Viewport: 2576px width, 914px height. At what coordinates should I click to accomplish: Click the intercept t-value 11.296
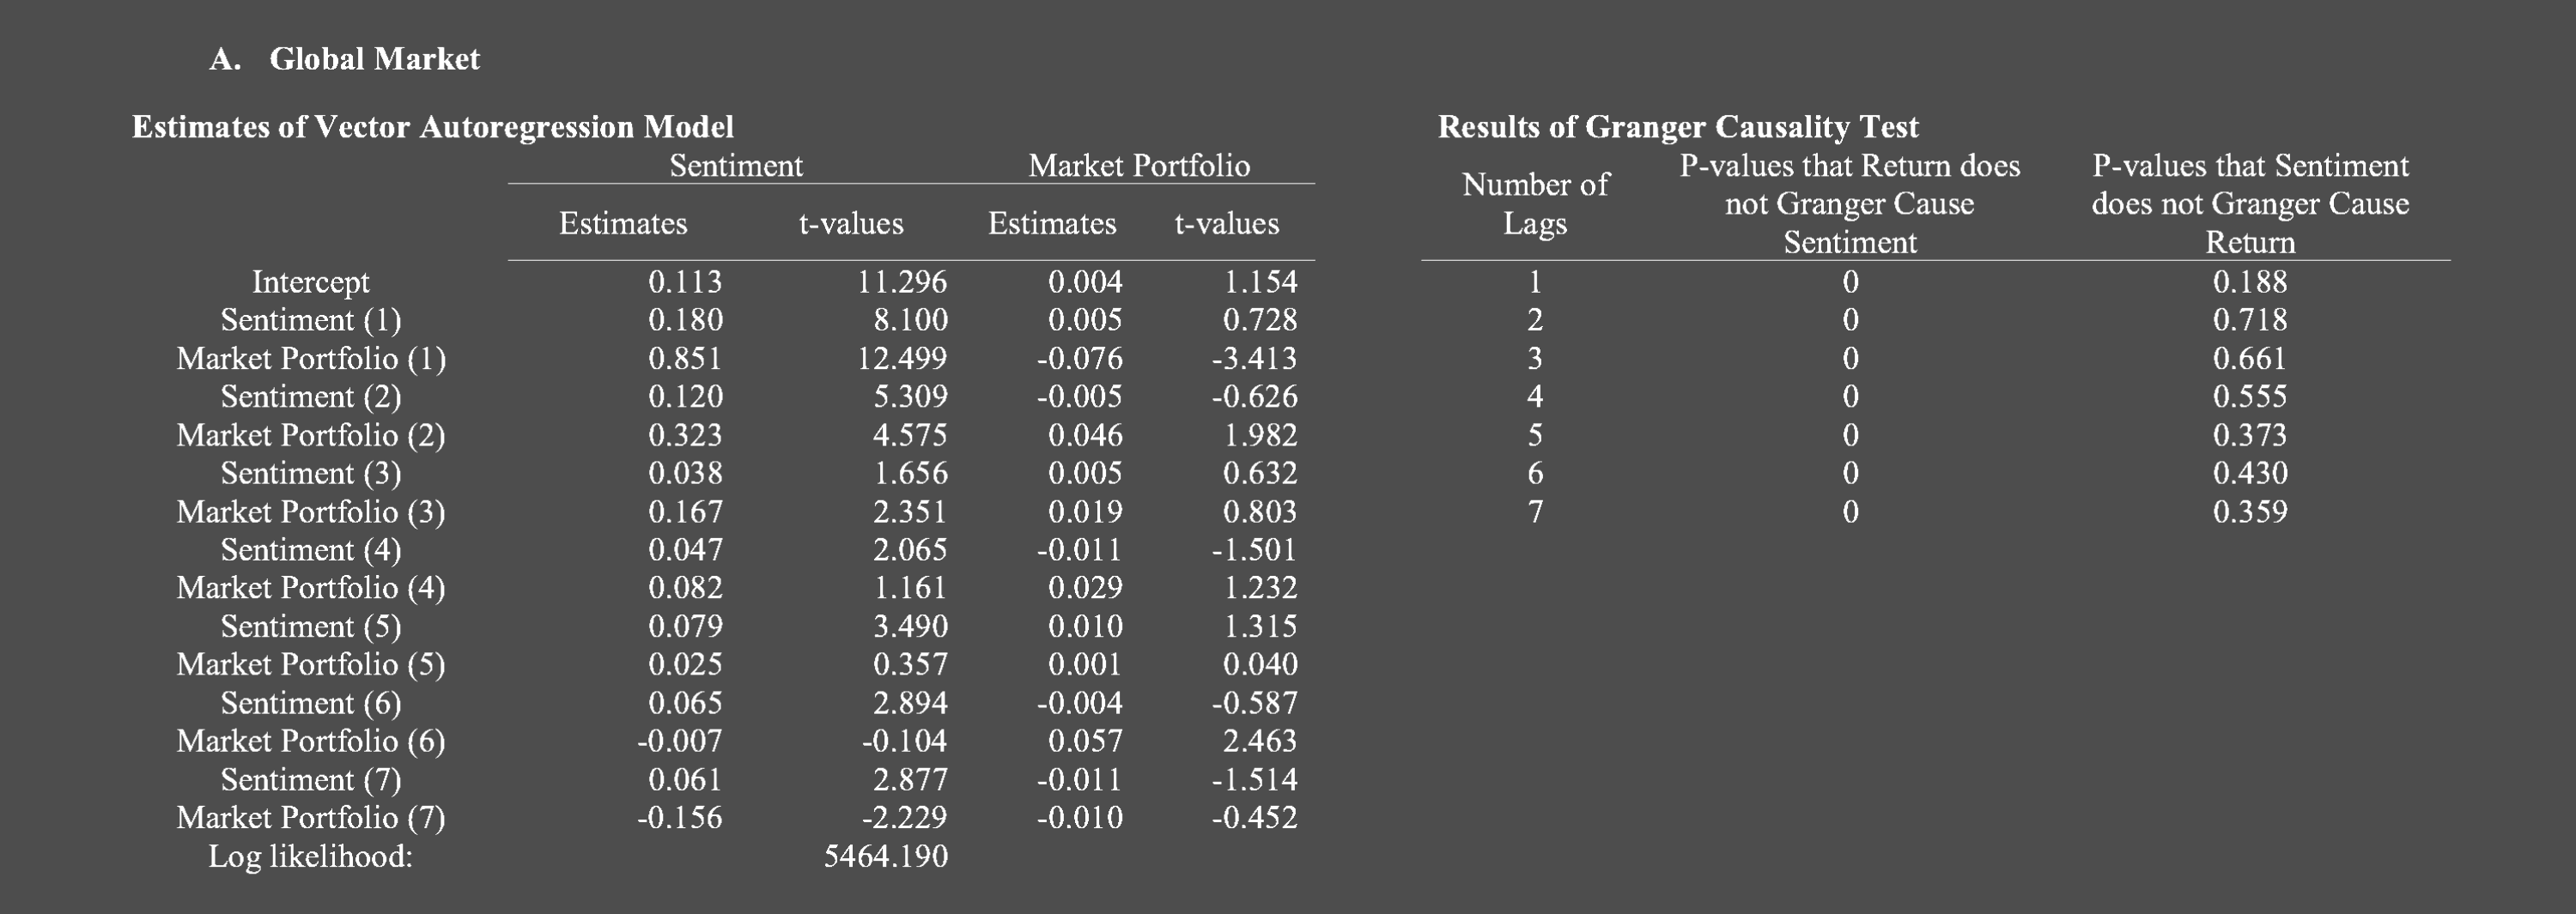[901, 282]
